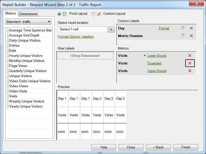Open the Day row layout options icon
This screenshot has height=154, width=206.
point(183,28)
